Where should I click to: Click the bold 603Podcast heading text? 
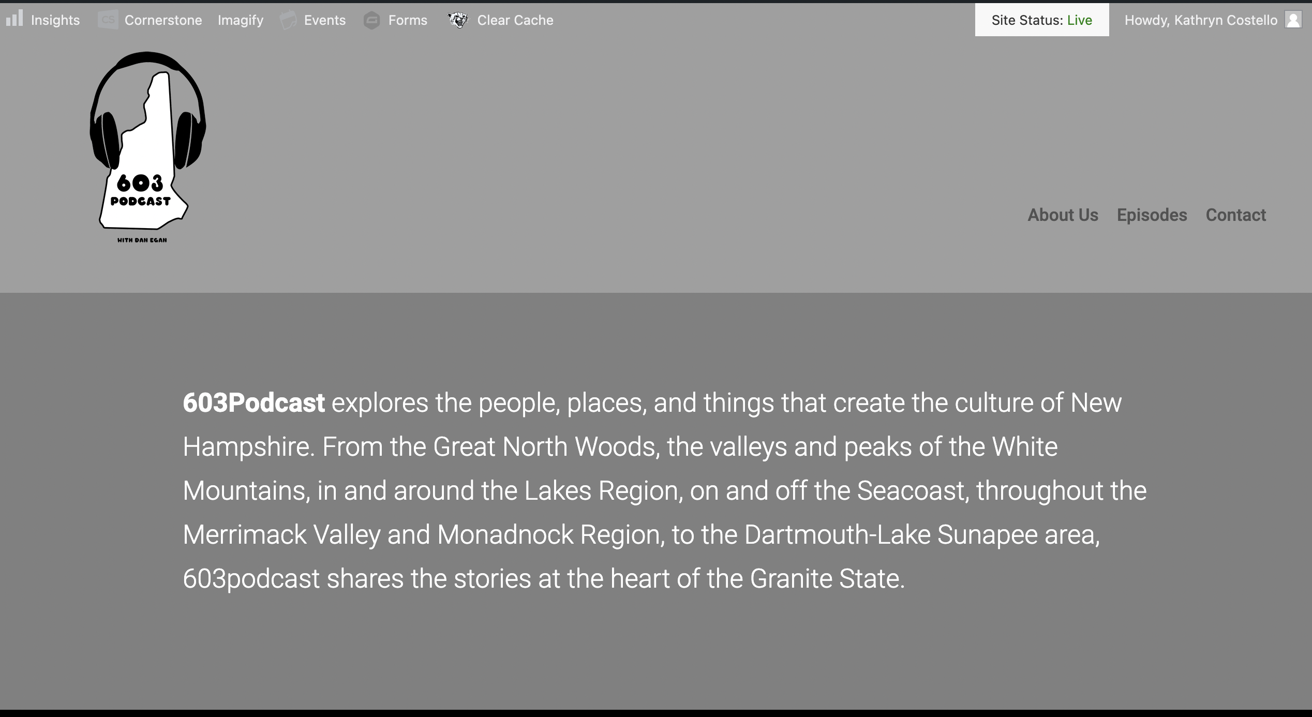tap(254, 403)
